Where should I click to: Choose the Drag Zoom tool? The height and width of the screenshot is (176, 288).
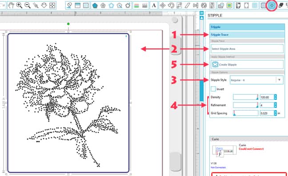pyautogui.click(x=44, y=5)
